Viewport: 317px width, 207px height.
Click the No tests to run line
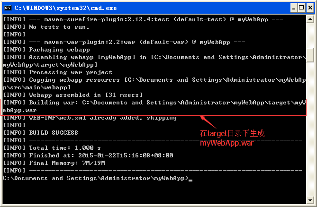click(x=46, y=27)
